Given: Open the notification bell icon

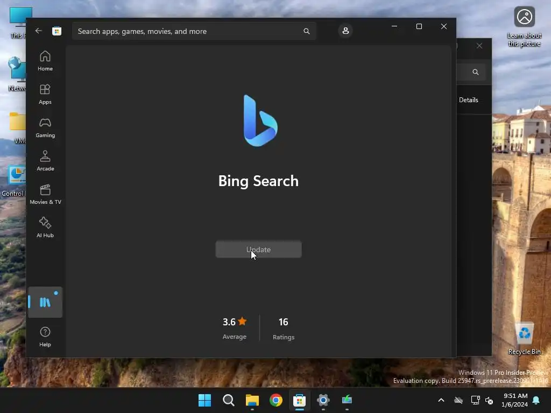Looking at the screenshot, I should 536,400.
